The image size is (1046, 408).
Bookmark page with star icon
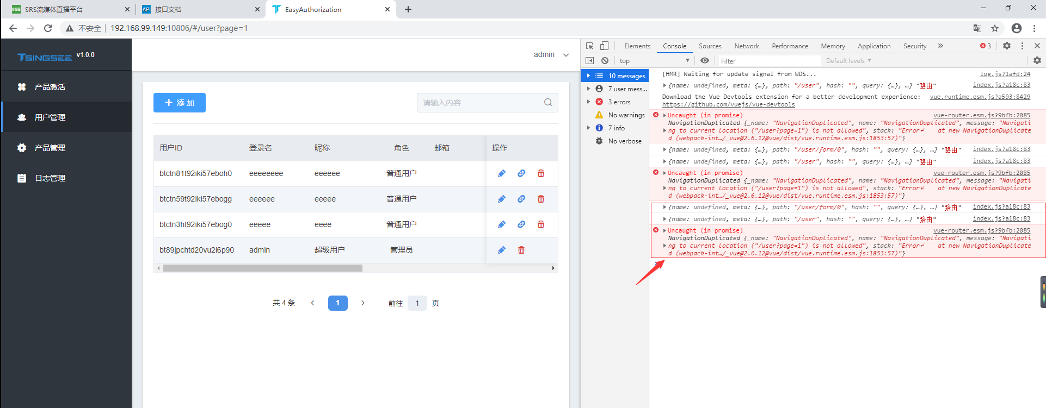click(995, 28)
